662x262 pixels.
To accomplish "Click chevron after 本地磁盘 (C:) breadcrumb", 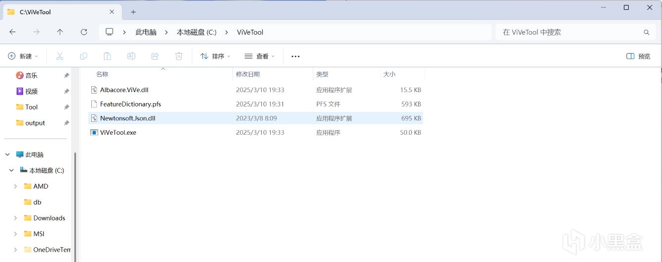I will (227, 32).
